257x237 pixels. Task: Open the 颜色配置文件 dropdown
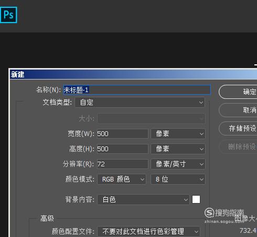click(148, 232)
